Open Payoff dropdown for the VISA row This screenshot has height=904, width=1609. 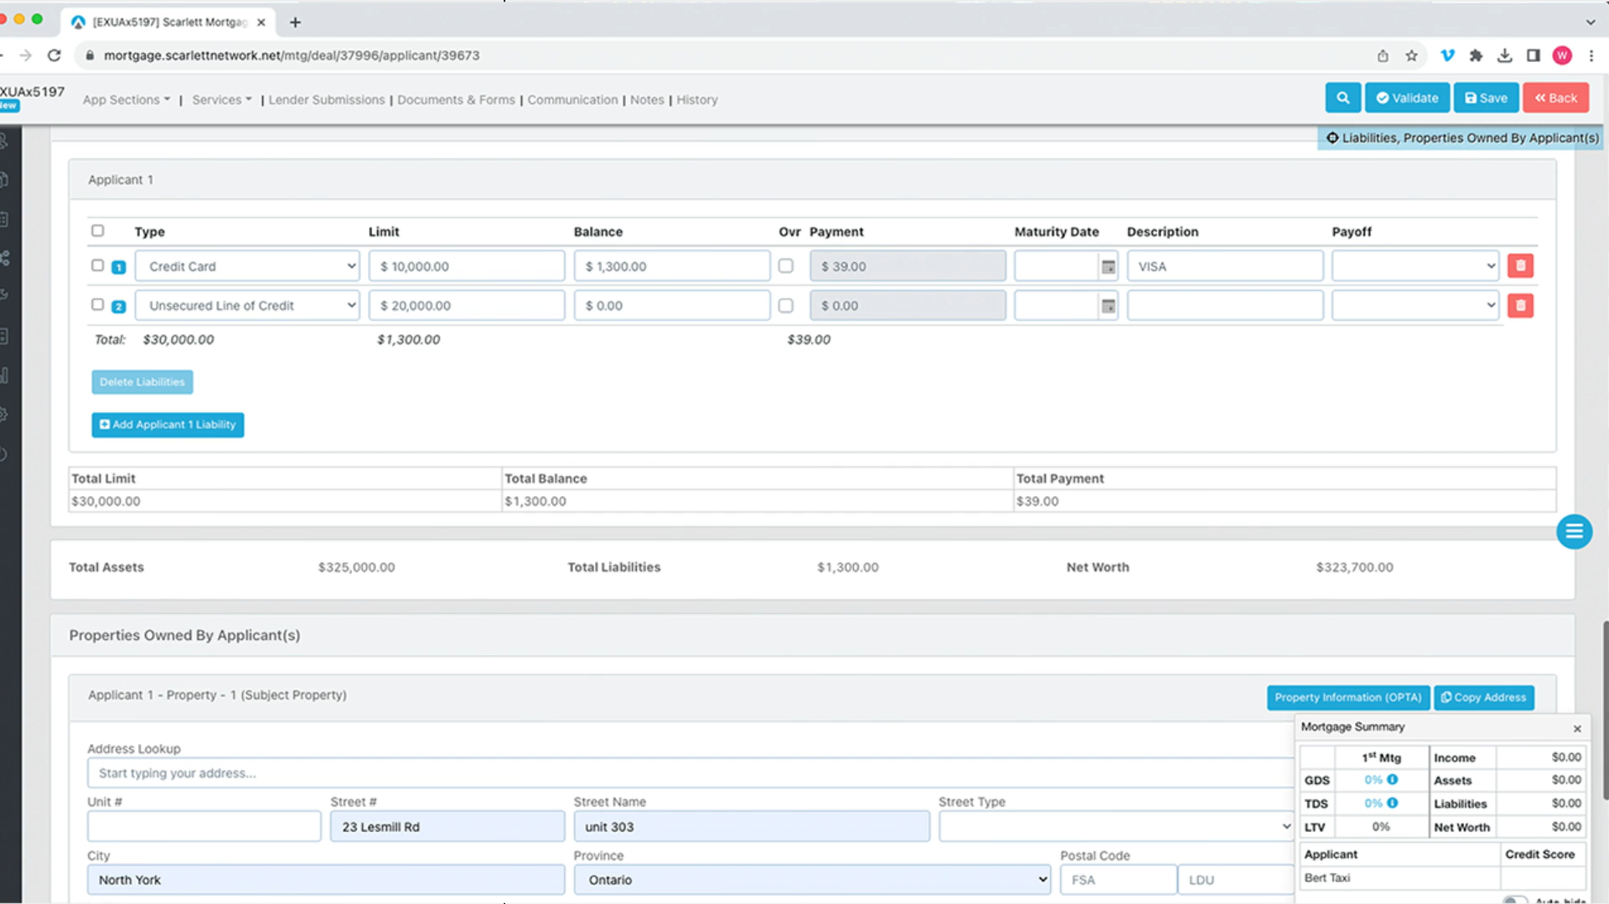(x=1415, y=266)
